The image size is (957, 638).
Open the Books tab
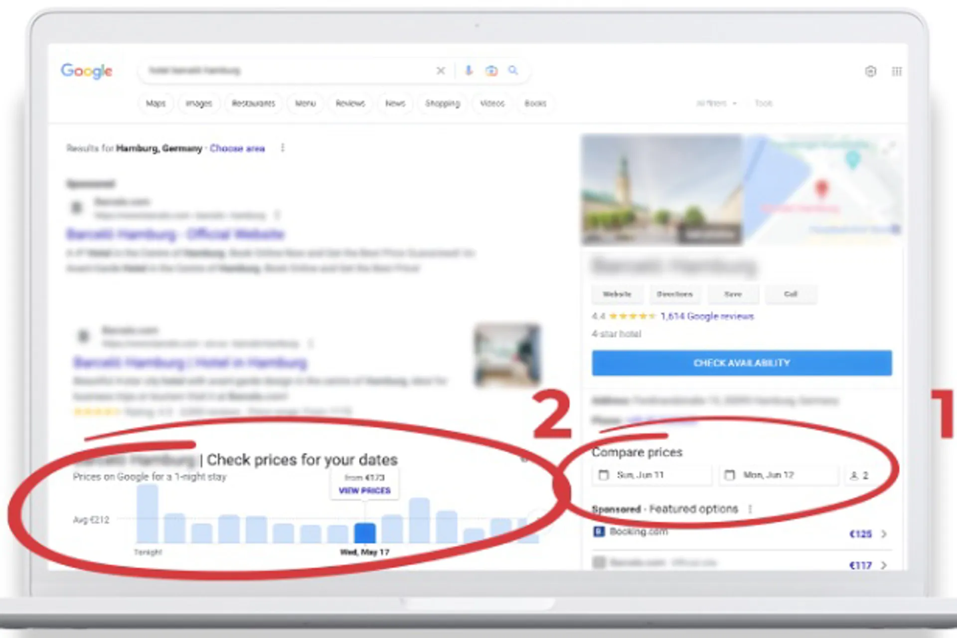[535, 103]
